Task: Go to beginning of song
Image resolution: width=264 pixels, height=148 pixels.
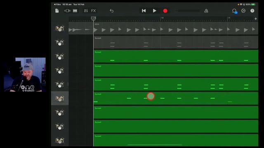Action: [x=144, y=11]
